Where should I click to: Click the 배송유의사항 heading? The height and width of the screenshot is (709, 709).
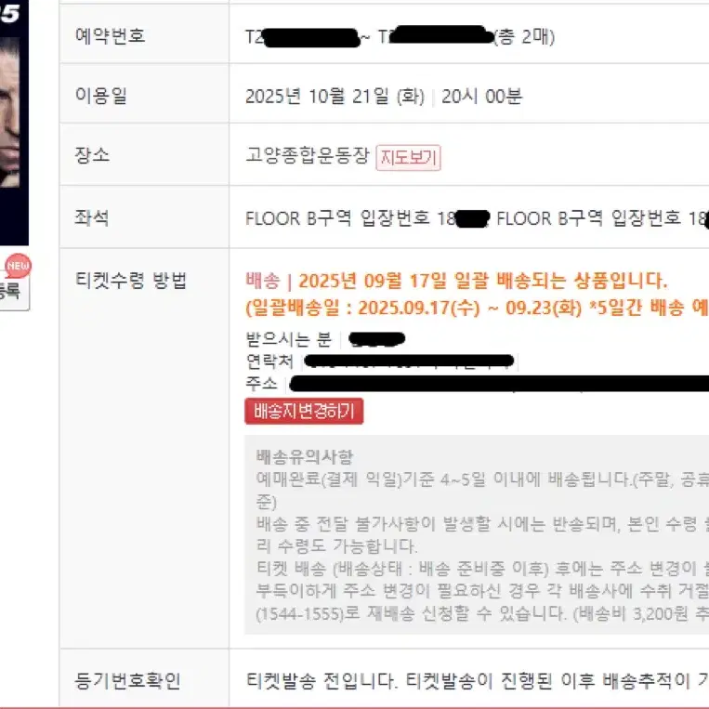(304, 456)
